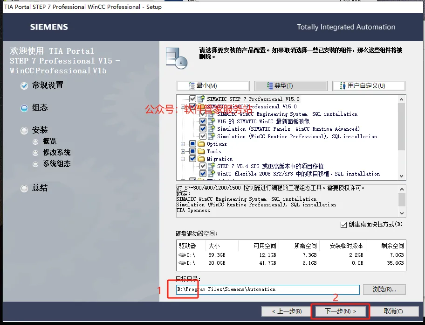
Task: Toggle the Options folder checkbox
Action: [193, 144]
